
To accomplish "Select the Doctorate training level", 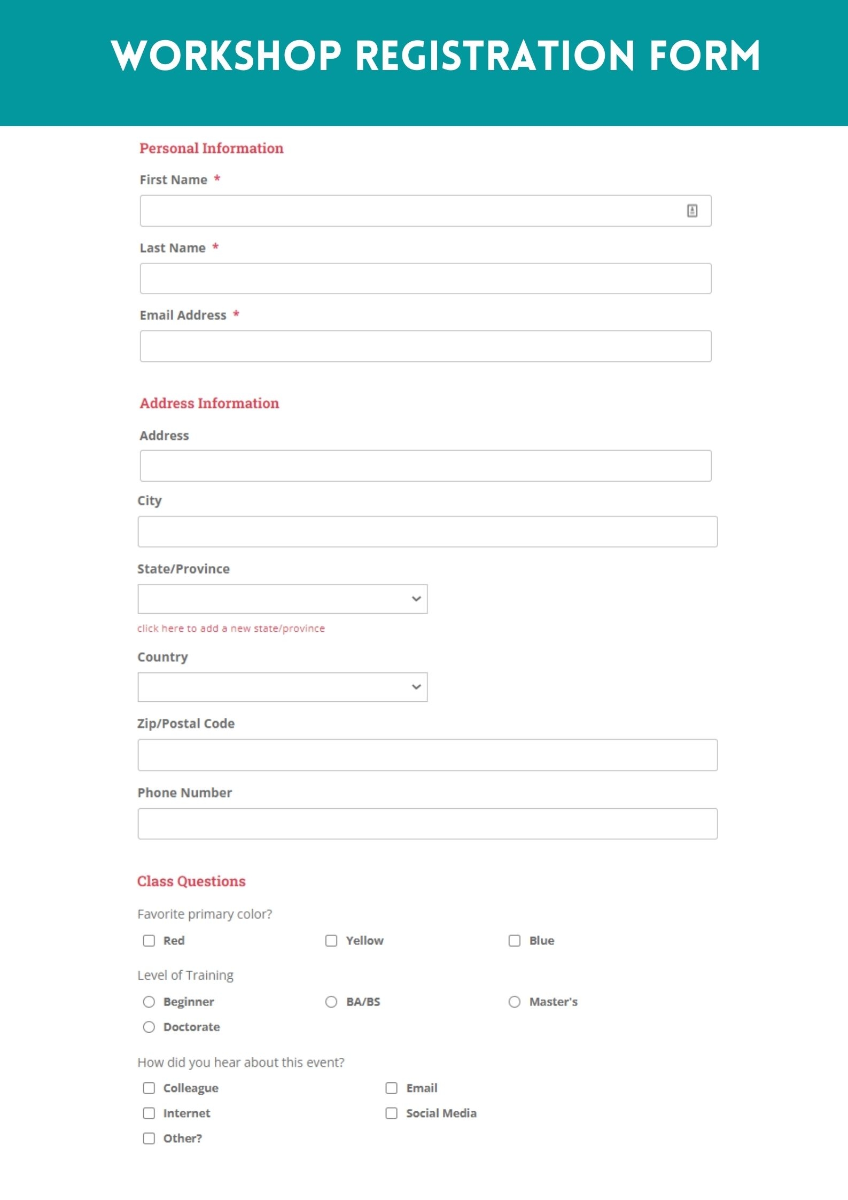I will click(x=149, y=1027).
